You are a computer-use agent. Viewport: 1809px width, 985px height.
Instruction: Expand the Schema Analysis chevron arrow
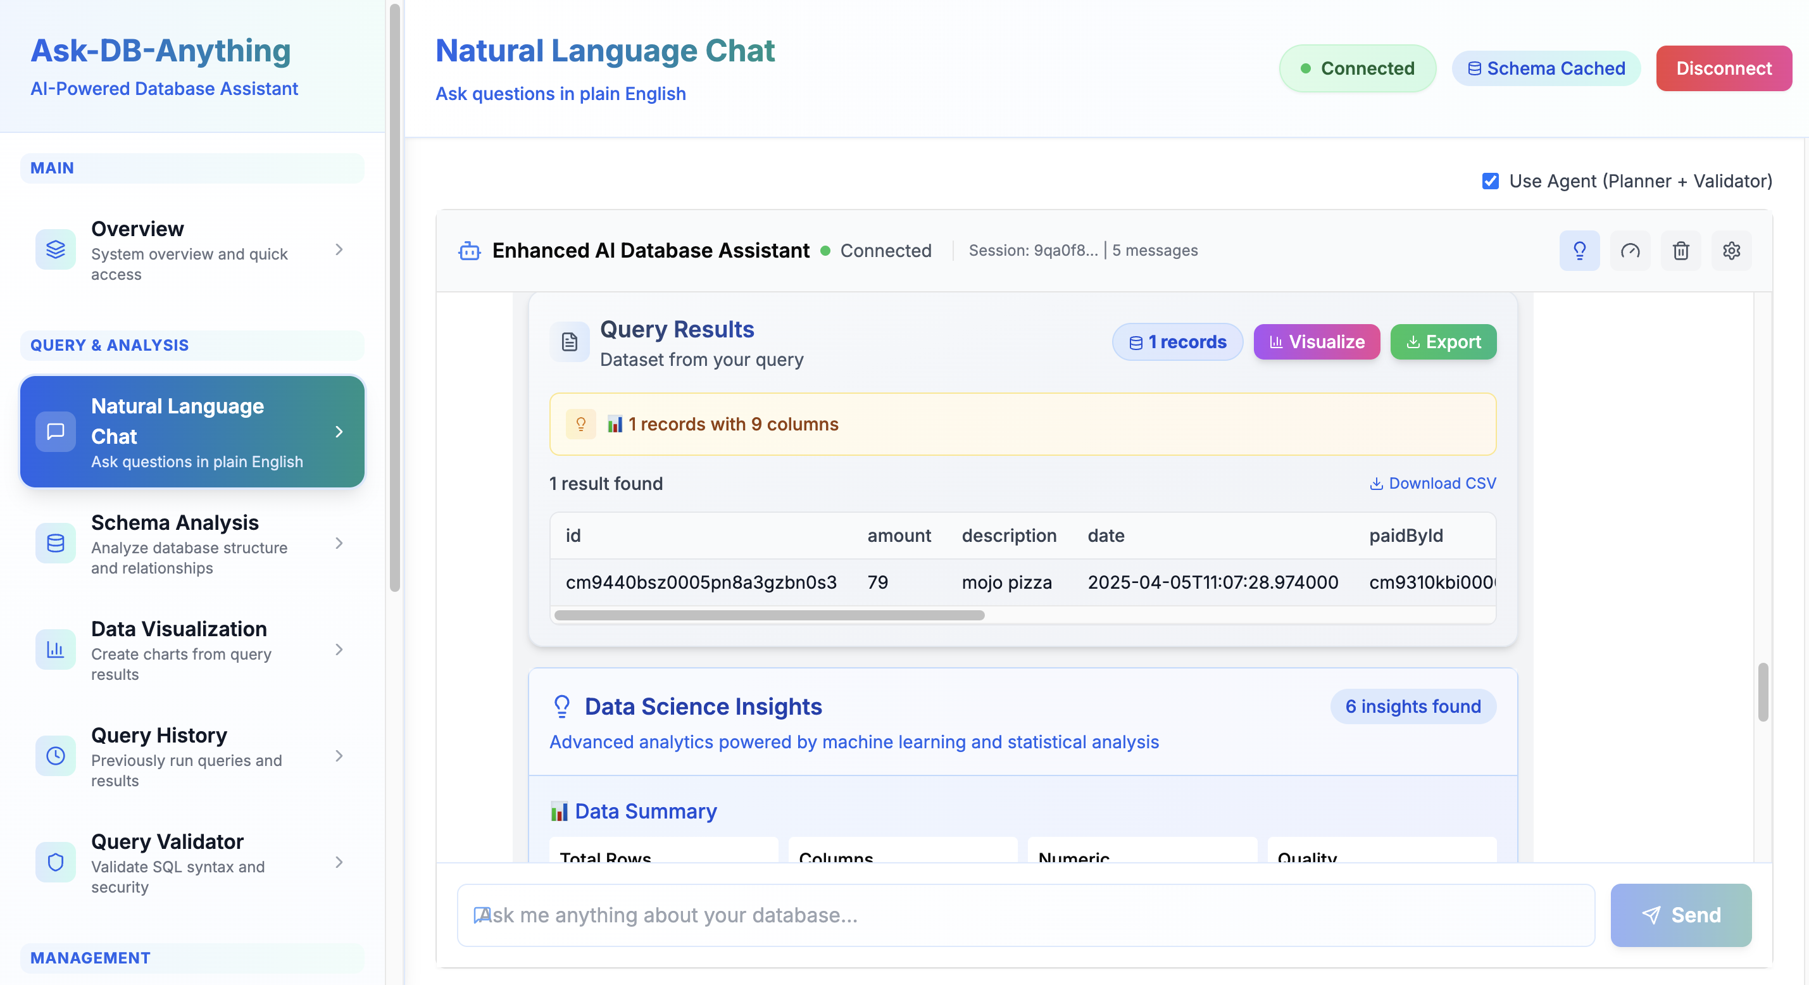click(339, 543)
